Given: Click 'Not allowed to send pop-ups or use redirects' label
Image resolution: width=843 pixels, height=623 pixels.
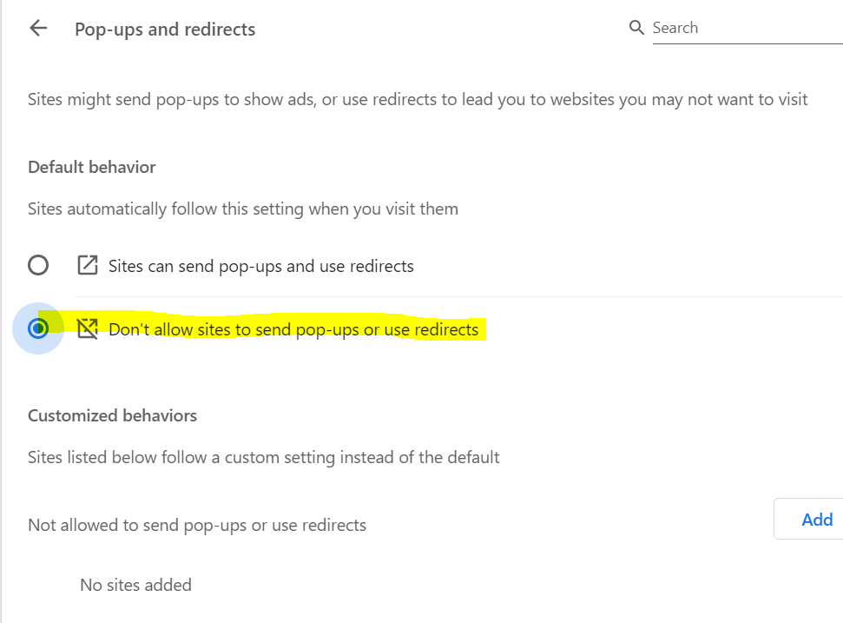Looking at the screenshot, I should 197,525.
